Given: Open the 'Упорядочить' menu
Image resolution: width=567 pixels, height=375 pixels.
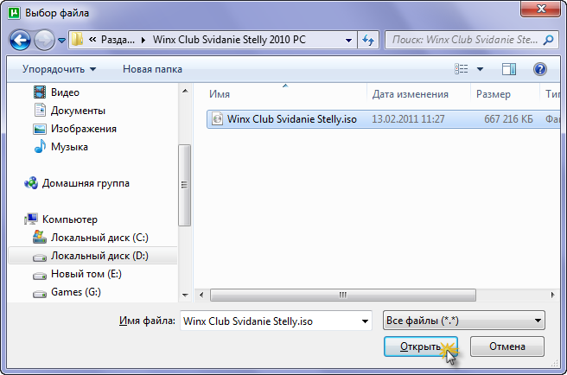Looking at the screenshot, I should [59, 69].
